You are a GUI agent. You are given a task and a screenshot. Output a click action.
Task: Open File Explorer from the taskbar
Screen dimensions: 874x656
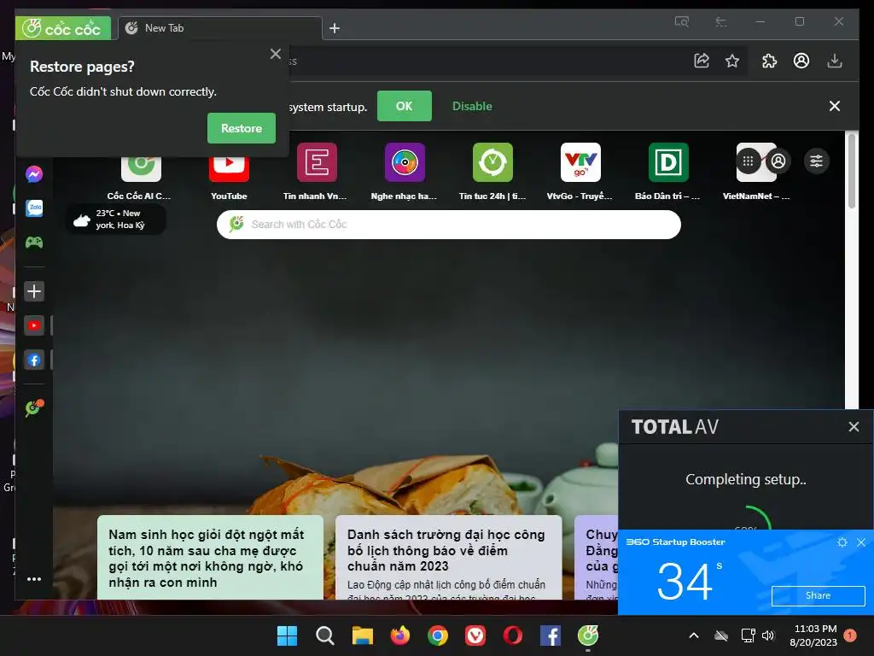tap(362, 635)
